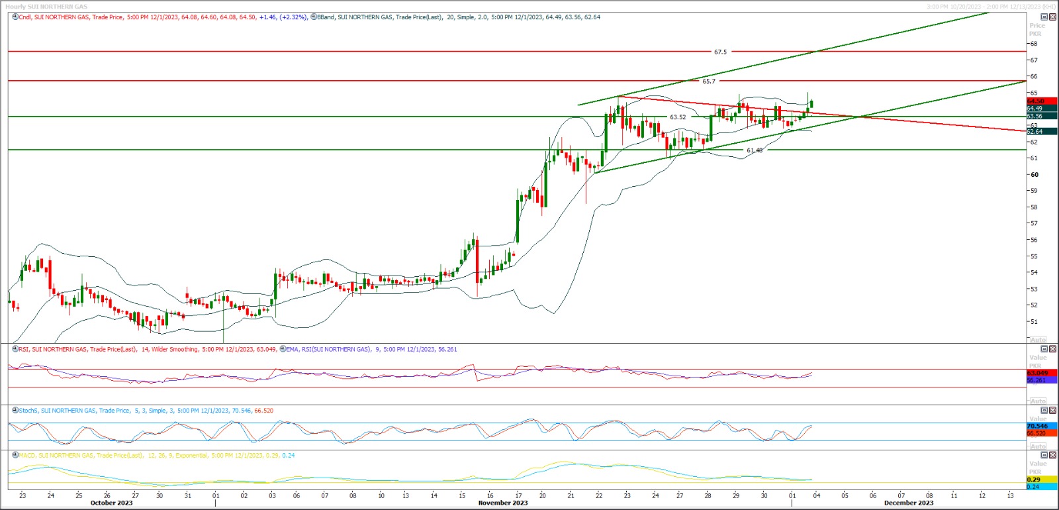The height and width of the screenshot is (510, 1059).
Task: Toggle Auto scaling on the price axis
Action: click(x=1038, y=339)
